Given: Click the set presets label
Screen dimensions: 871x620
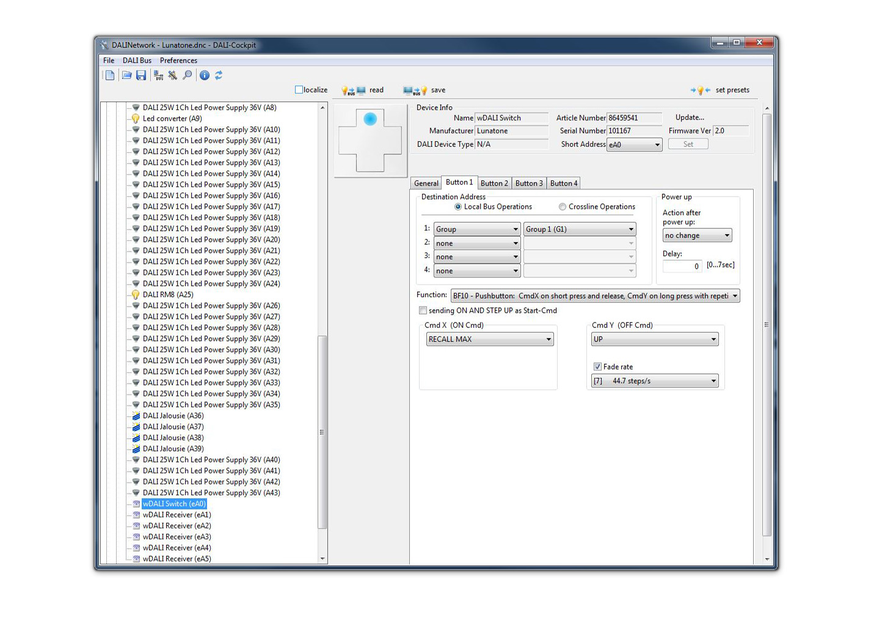Looking at the screenshot, I should (732, 90).
